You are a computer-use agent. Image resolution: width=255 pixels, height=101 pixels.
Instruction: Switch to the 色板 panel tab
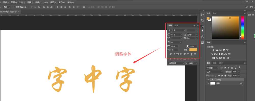click(x=214, y=13)
